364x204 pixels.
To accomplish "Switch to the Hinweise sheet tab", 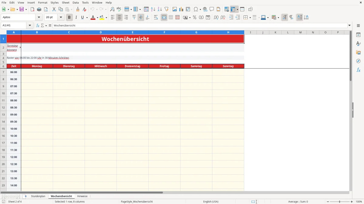I will pyautogui.click(x=82, y=196).
